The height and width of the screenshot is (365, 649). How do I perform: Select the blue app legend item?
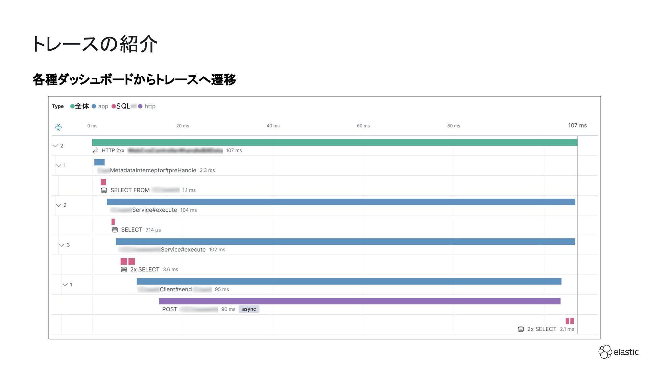[x=100, y=106]
